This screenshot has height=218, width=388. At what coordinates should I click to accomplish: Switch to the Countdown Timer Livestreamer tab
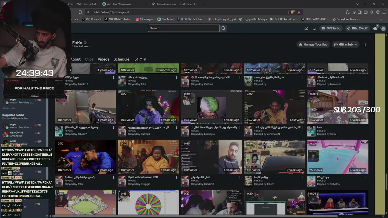(174, 4)
